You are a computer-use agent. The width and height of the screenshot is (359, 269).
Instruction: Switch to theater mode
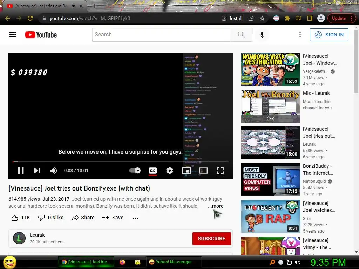click(x=203, y=171)
